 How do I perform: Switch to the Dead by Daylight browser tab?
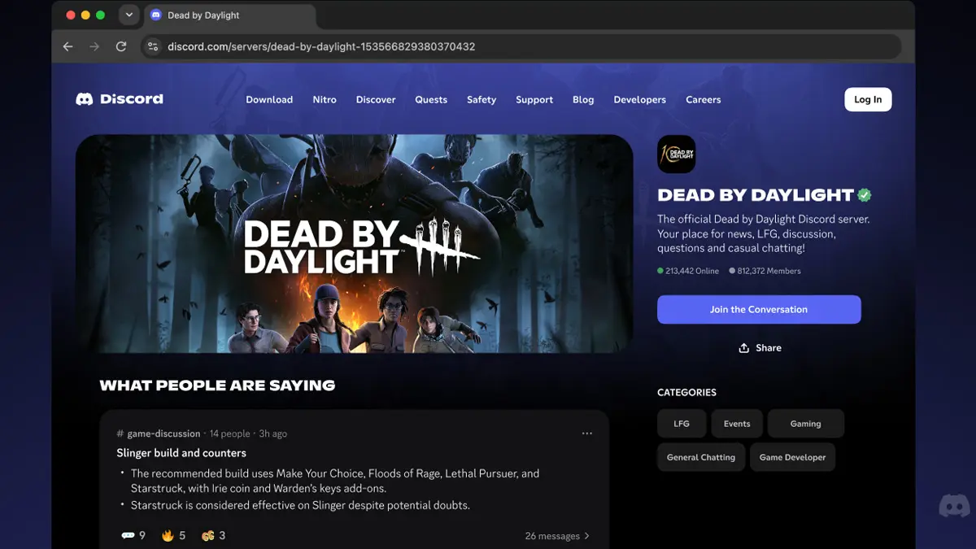[x=229, y=15]
